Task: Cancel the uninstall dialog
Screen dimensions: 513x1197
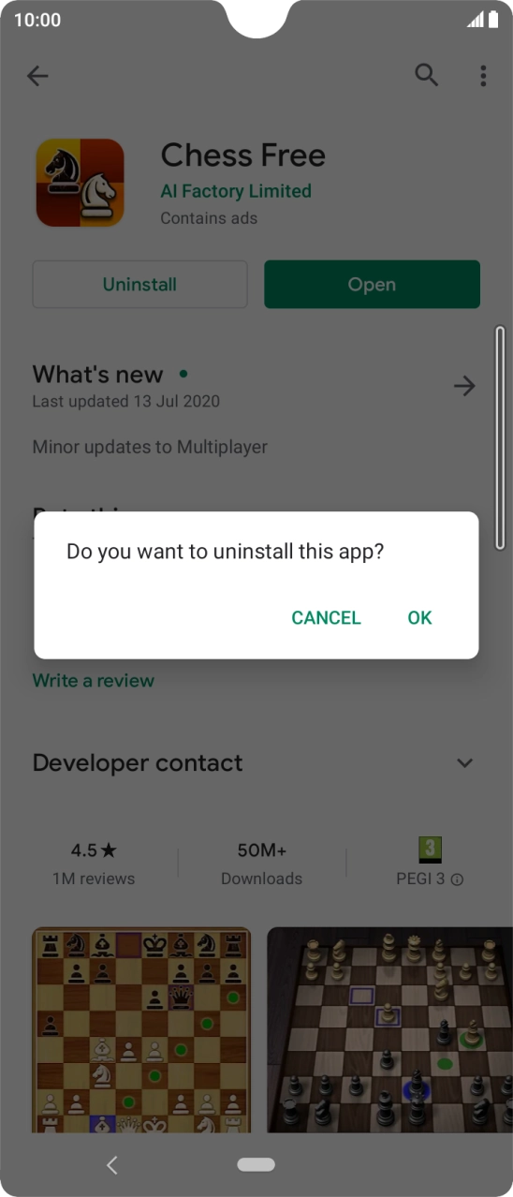Action: [326, 617]
